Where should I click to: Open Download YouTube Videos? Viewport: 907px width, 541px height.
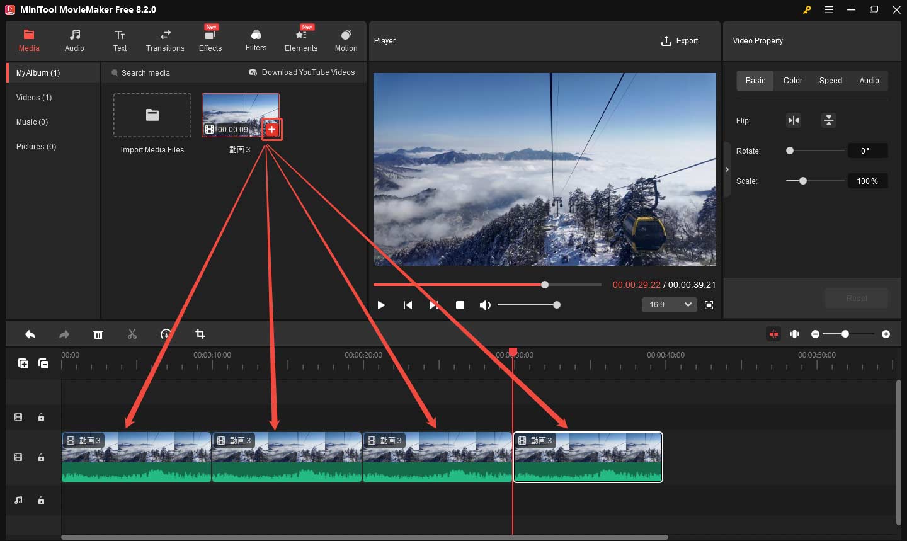pos(302,72)
